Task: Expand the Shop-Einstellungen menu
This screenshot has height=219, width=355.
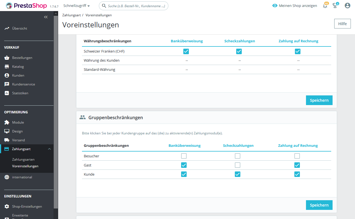Action: tap(27, 207)
